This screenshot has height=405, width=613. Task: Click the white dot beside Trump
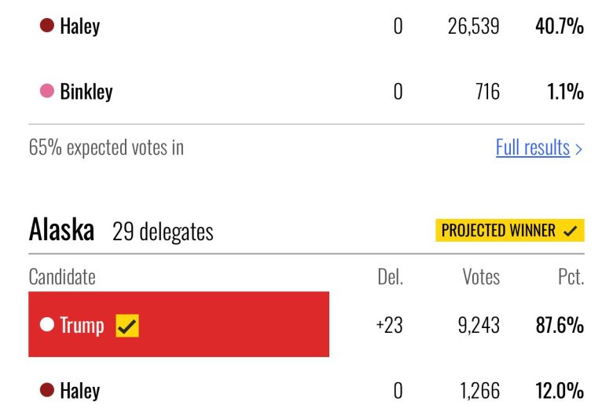[x=46, y=325]
